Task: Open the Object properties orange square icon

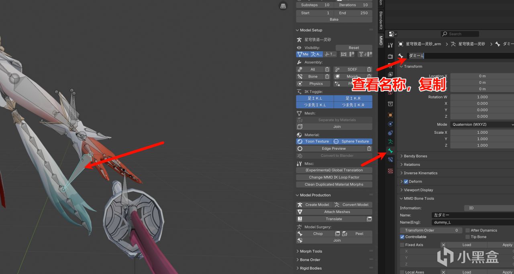Action: pos(390,115)
